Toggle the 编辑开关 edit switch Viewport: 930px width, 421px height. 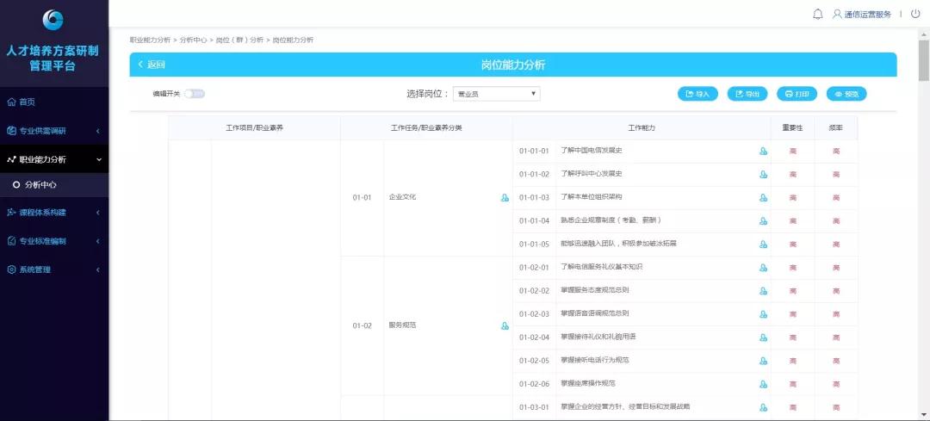pos(194,94)
